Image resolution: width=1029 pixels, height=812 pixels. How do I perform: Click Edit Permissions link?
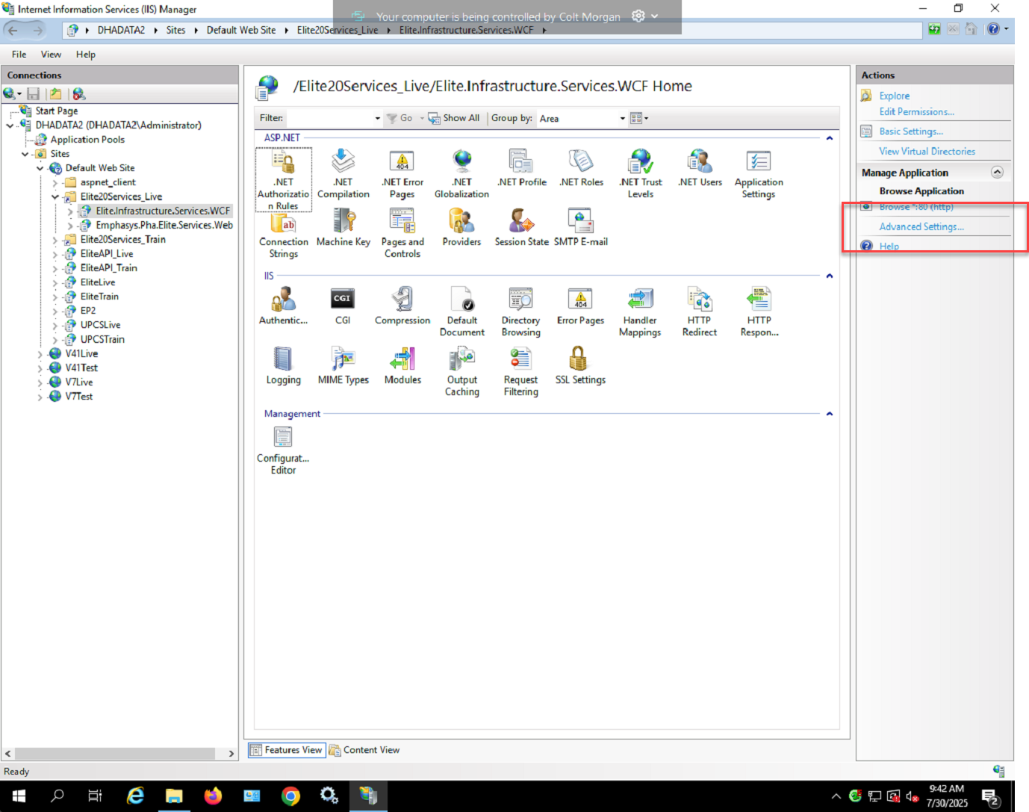pos(916,112)
